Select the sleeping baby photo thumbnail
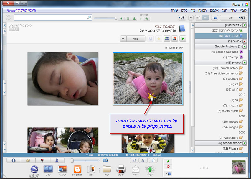Screen dimensions: 251x179 (62, 79)
